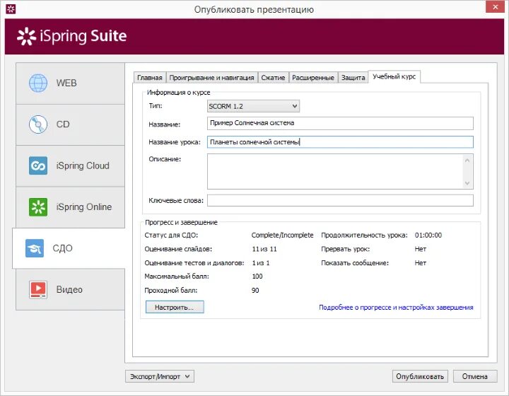This screenshot has width=509, height=396.
Task: Expand the Экспорт/Импорт dropdown
Action: (160, 376)
